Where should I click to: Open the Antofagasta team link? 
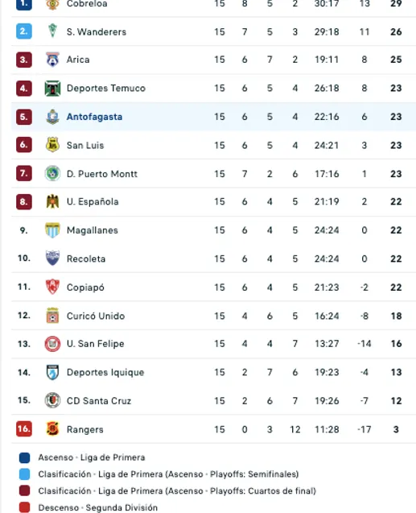point(94,117)
